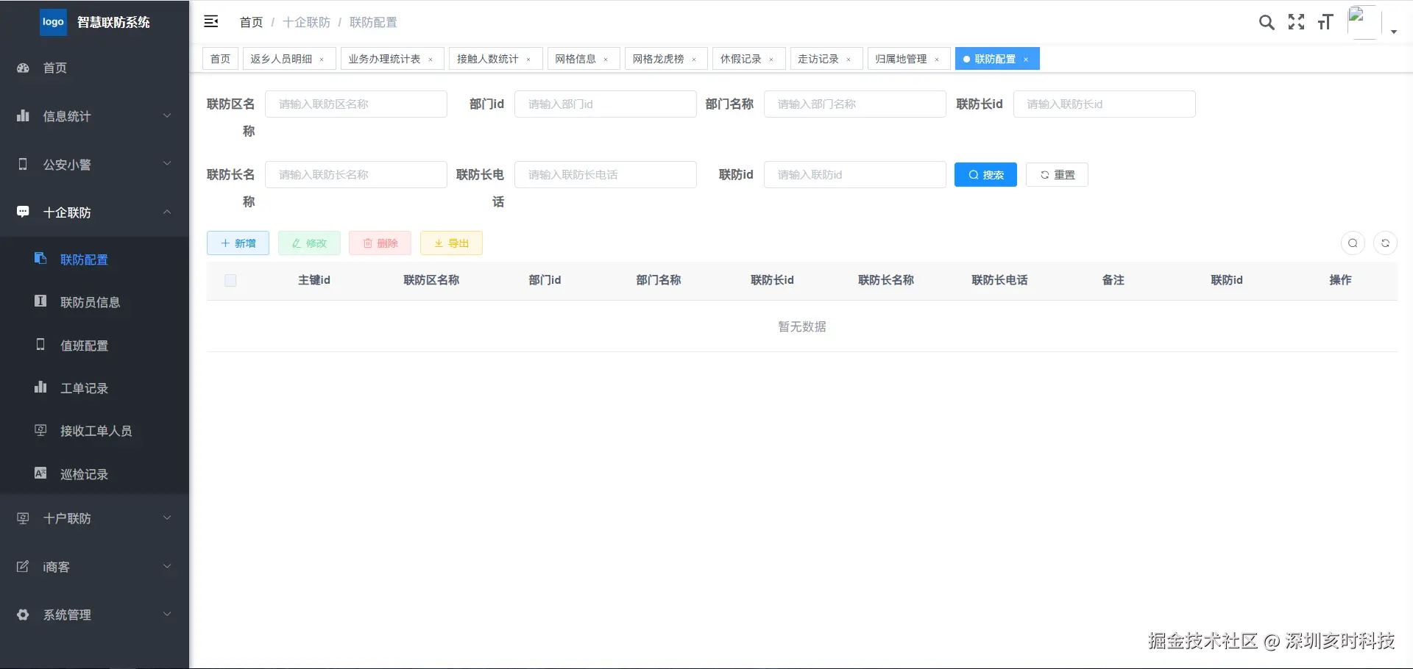Image resolution: width=1413 pixels, height=669 pixels.
Task: Tick the select-all checkbox in table header
Action: (230, 280)
